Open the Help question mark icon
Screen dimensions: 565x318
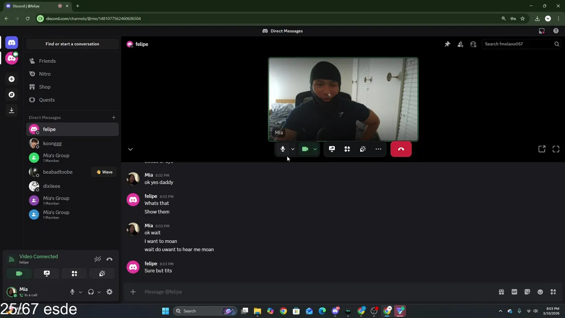point(556,31)
